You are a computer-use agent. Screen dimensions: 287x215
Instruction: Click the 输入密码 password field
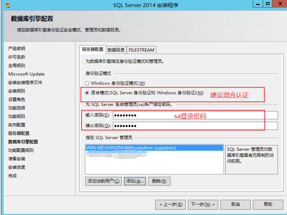click(x=195, y=115)
